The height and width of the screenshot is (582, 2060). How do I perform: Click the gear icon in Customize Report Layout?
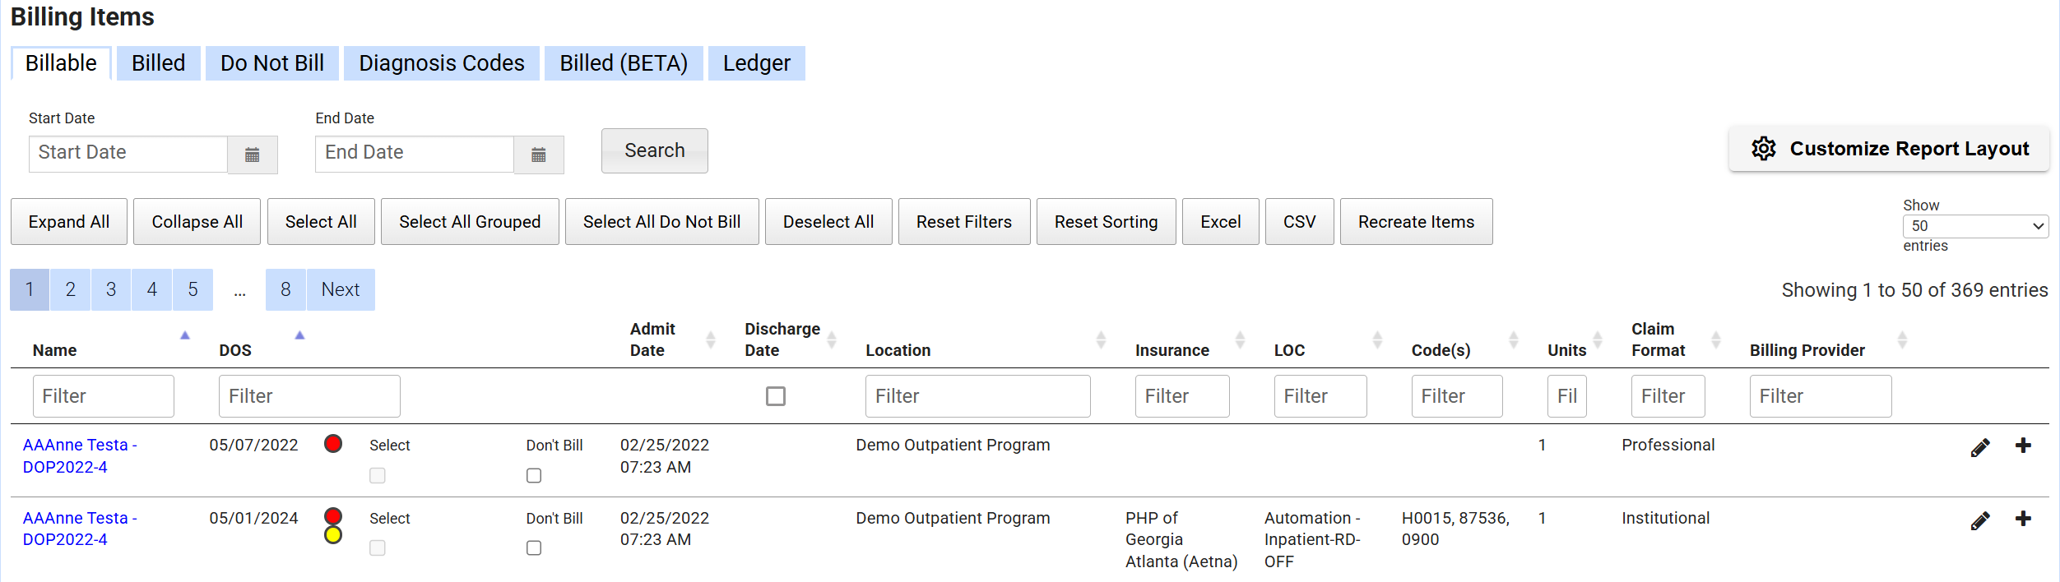pos(1763,149)
